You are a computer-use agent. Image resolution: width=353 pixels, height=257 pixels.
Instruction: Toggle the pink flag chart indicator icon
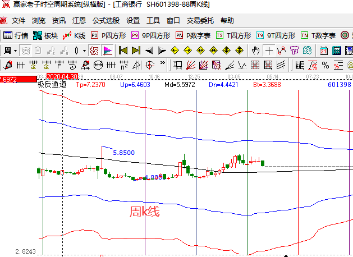click(108, 51)
